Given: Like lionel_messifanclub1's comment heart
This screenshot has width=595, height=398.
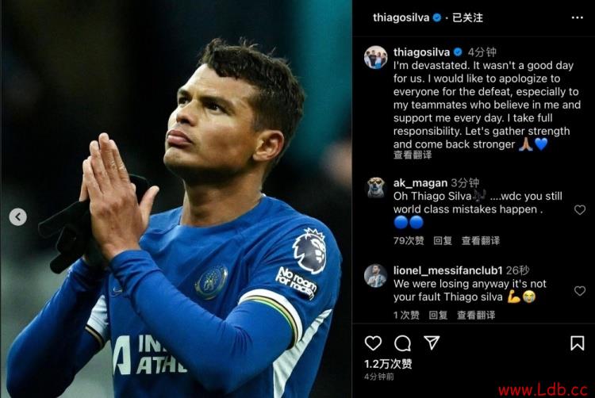Looking at the screenshot, I should pyautogui.click(x=580, y=291).
